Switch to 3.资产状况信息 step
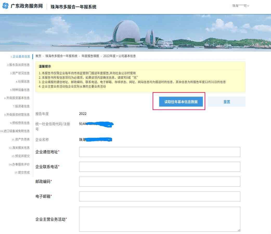Screen dimensions: 271x234 pos(20,73)
